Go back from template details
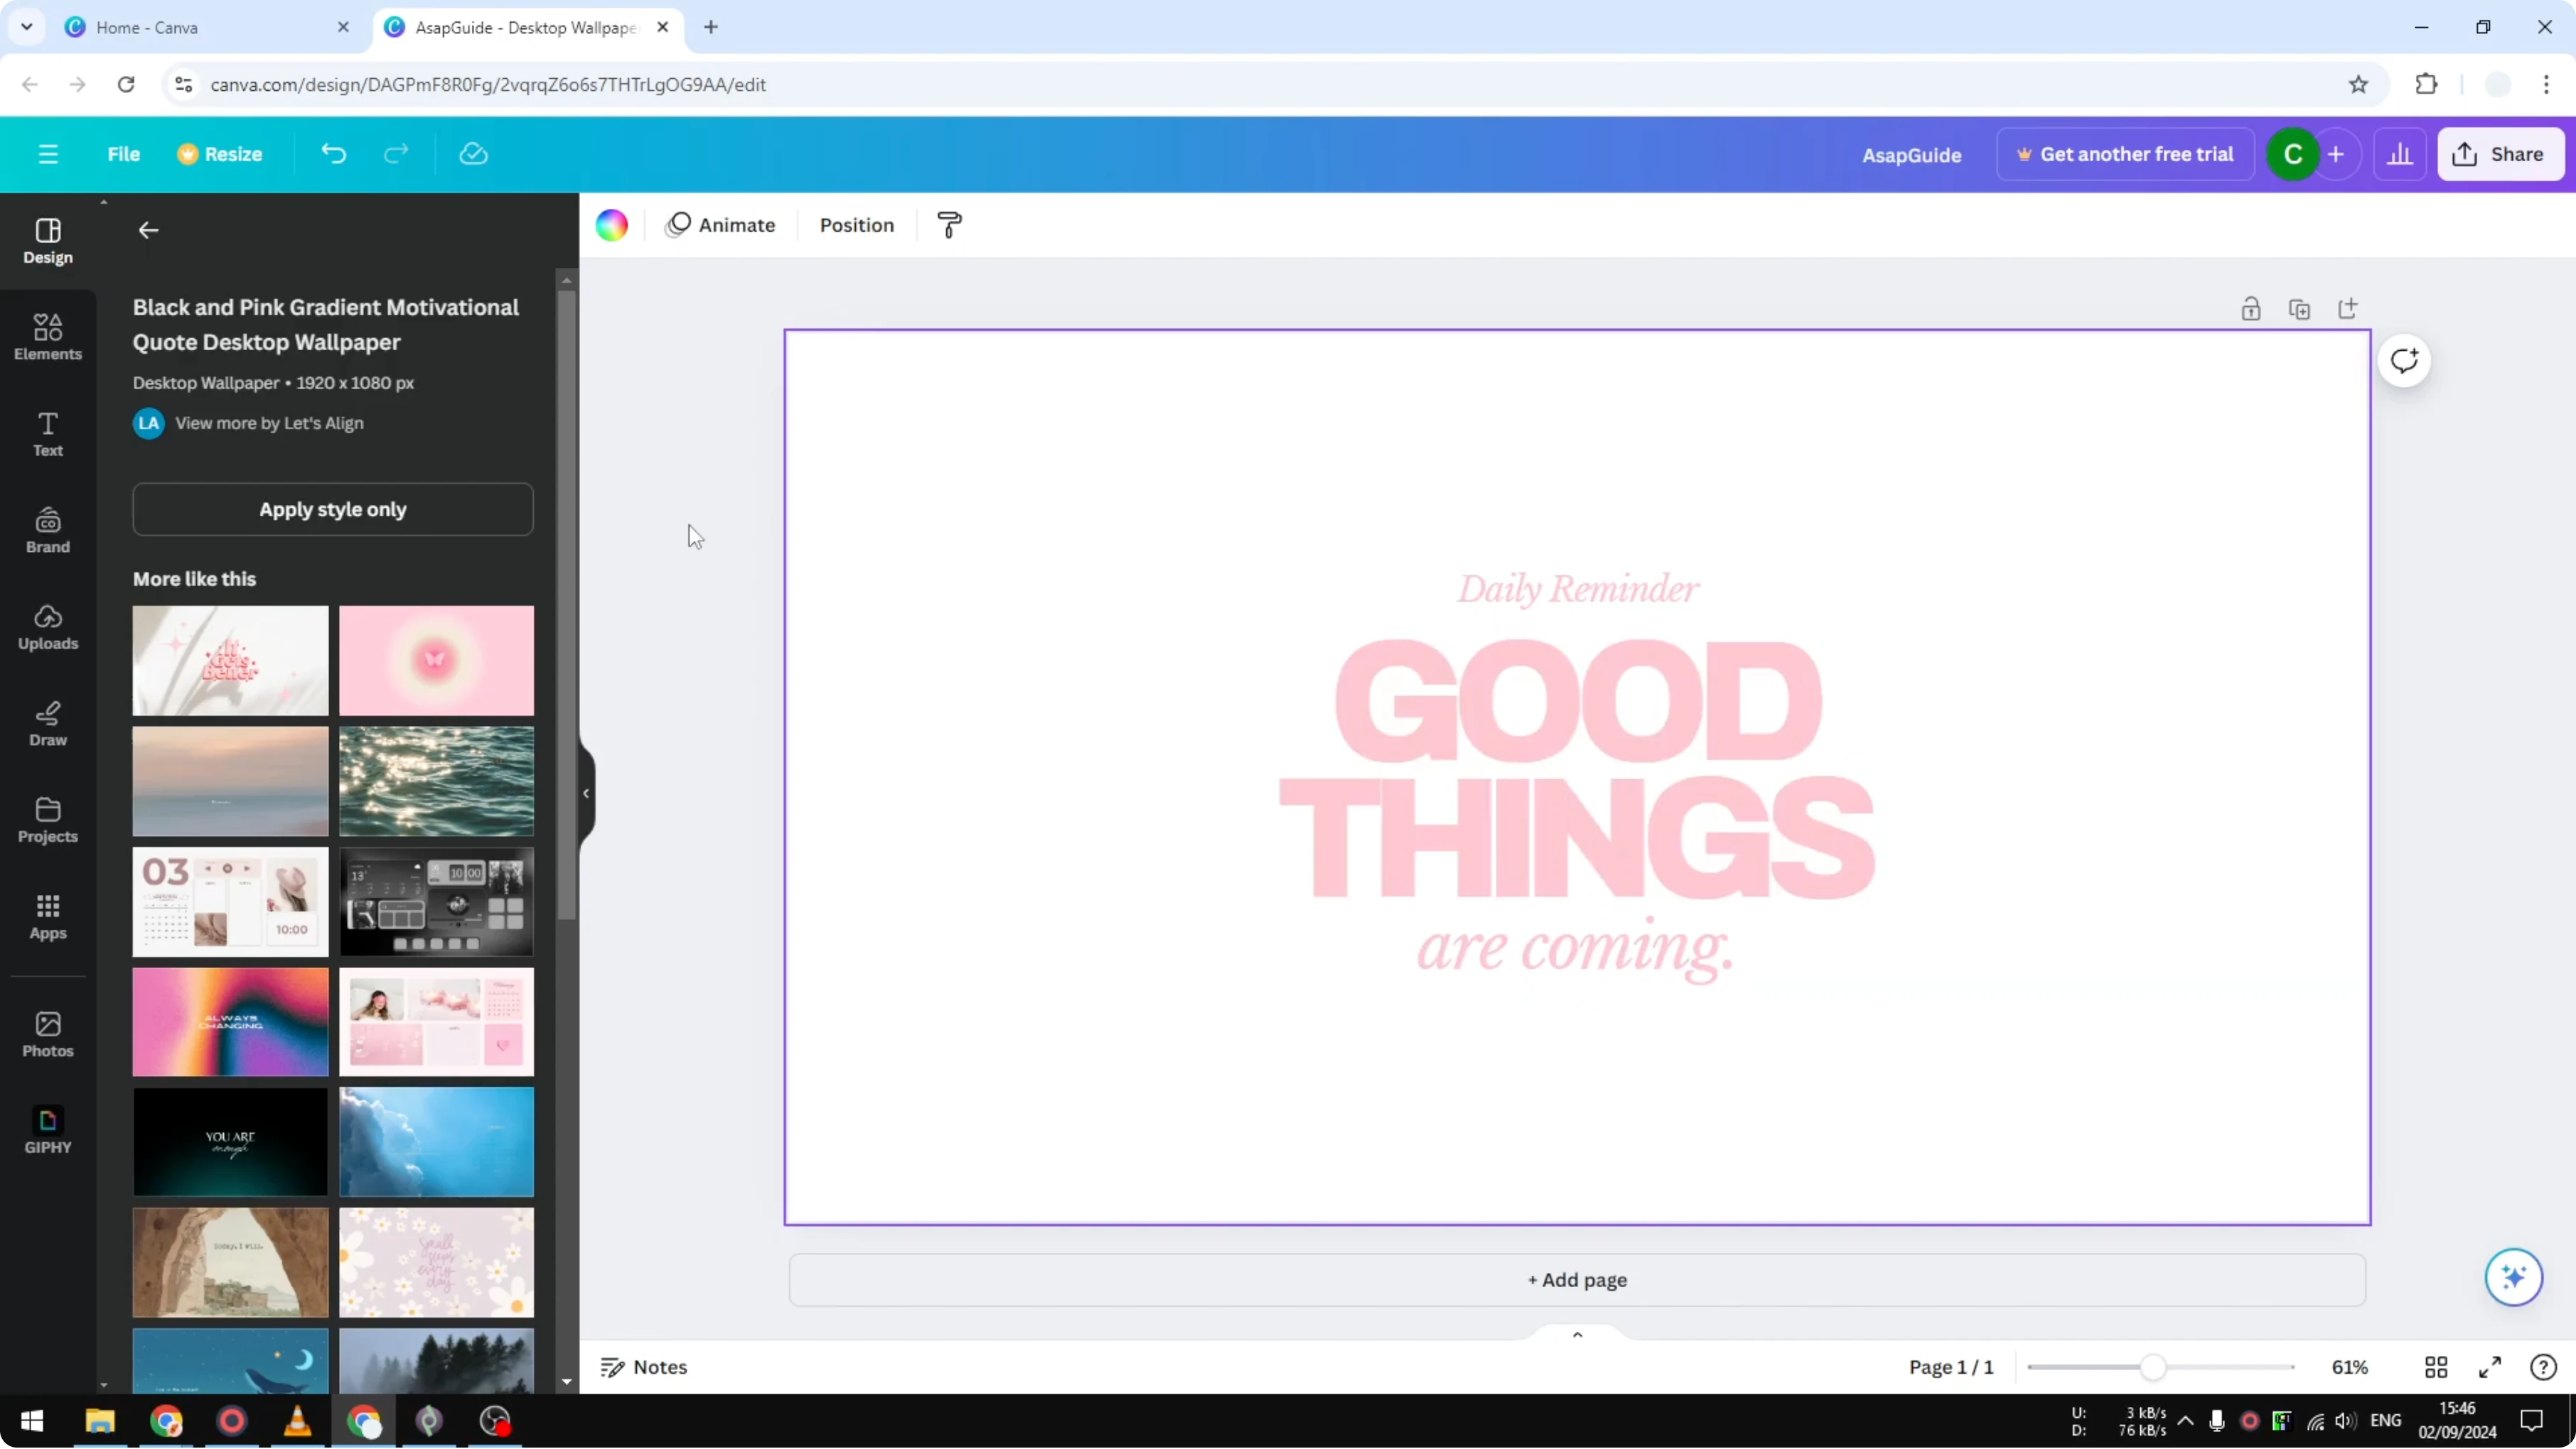The height and width of the screenshot is (1449, 2576). point(148,231)
